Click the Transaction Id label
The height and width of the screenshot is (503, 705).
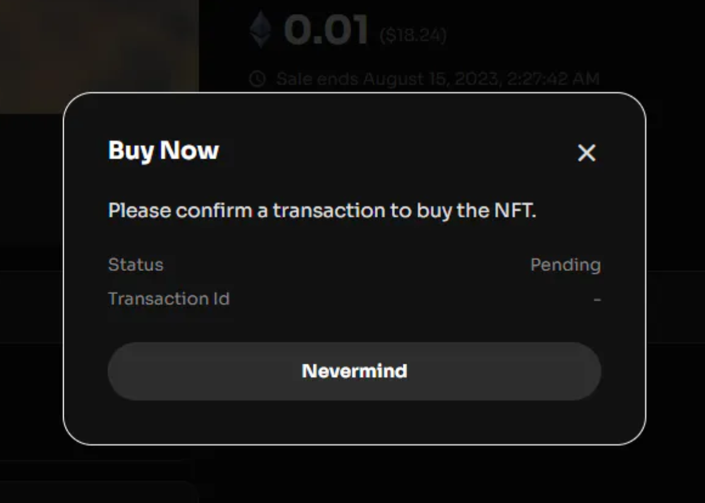pyautogui.click(x=169, y=299)
